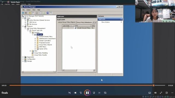Expand the Group Policy Objects node

tap(35, 45)
